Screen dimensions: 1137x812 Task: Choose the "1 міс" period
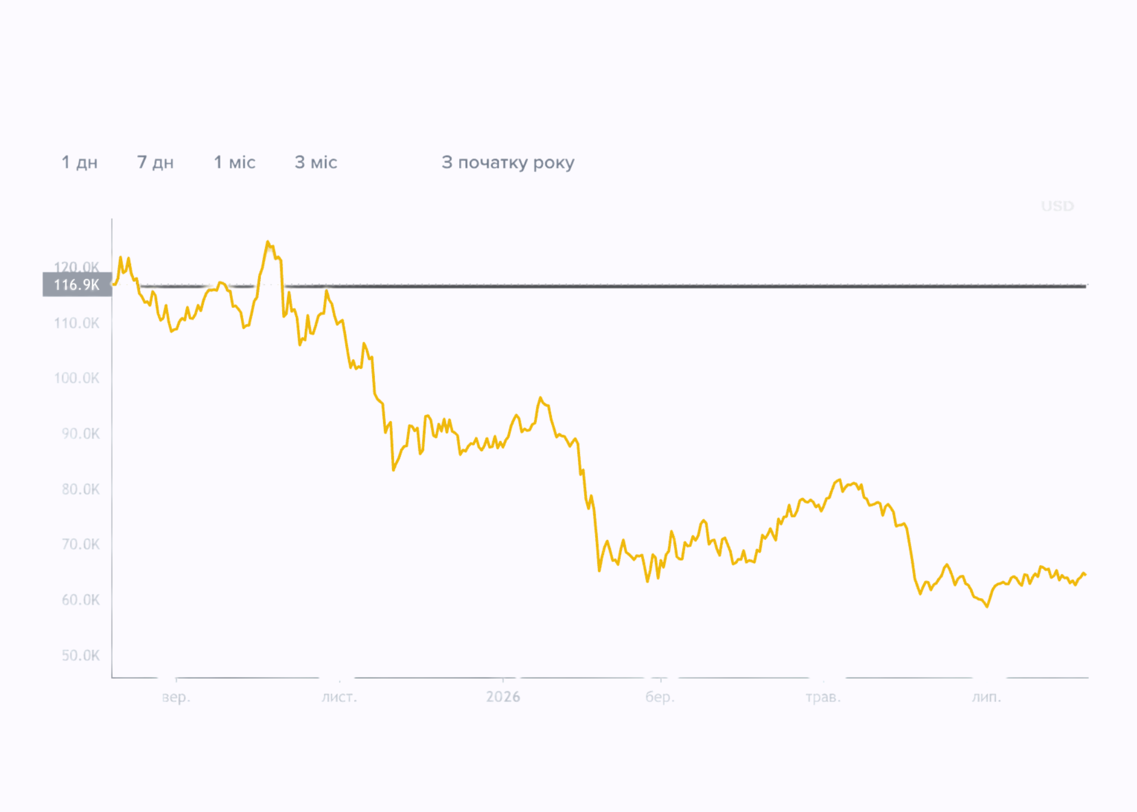click(x=235, y=162)
